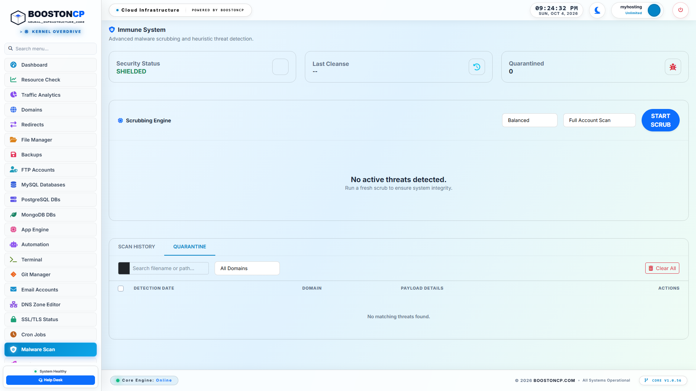Open Email Accounts
This screenshot has height=391, width=696.
(50, 290)
